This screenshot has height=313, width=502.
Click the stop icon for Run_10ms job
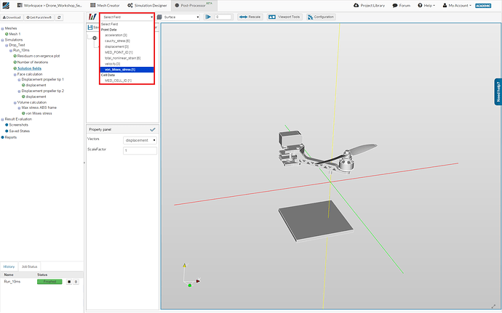click(69, 281)
